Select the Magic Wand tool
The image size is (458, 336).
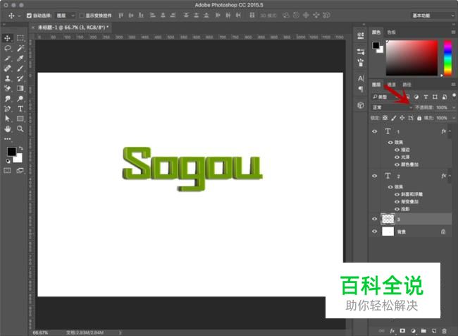[x=20, y=48]
